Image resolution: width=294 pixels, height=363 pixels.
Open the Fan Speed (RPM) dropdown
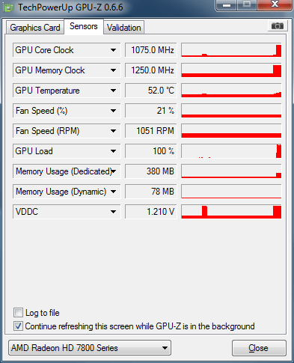pyautogui.click(x=113, y=131)
